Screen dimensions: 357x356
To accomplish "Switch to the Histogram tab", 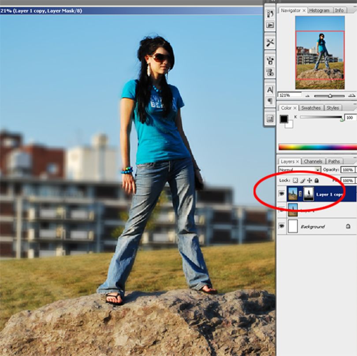I will click(x=319, y=10).
